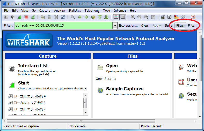Zoom out magnifier minus icon
The width and height of the screenshot is (204, 131).
[x=139, y=17]
